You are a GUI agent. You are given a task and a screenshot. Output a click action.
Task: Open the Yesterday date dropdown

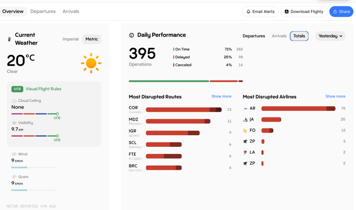pos(330,36)
